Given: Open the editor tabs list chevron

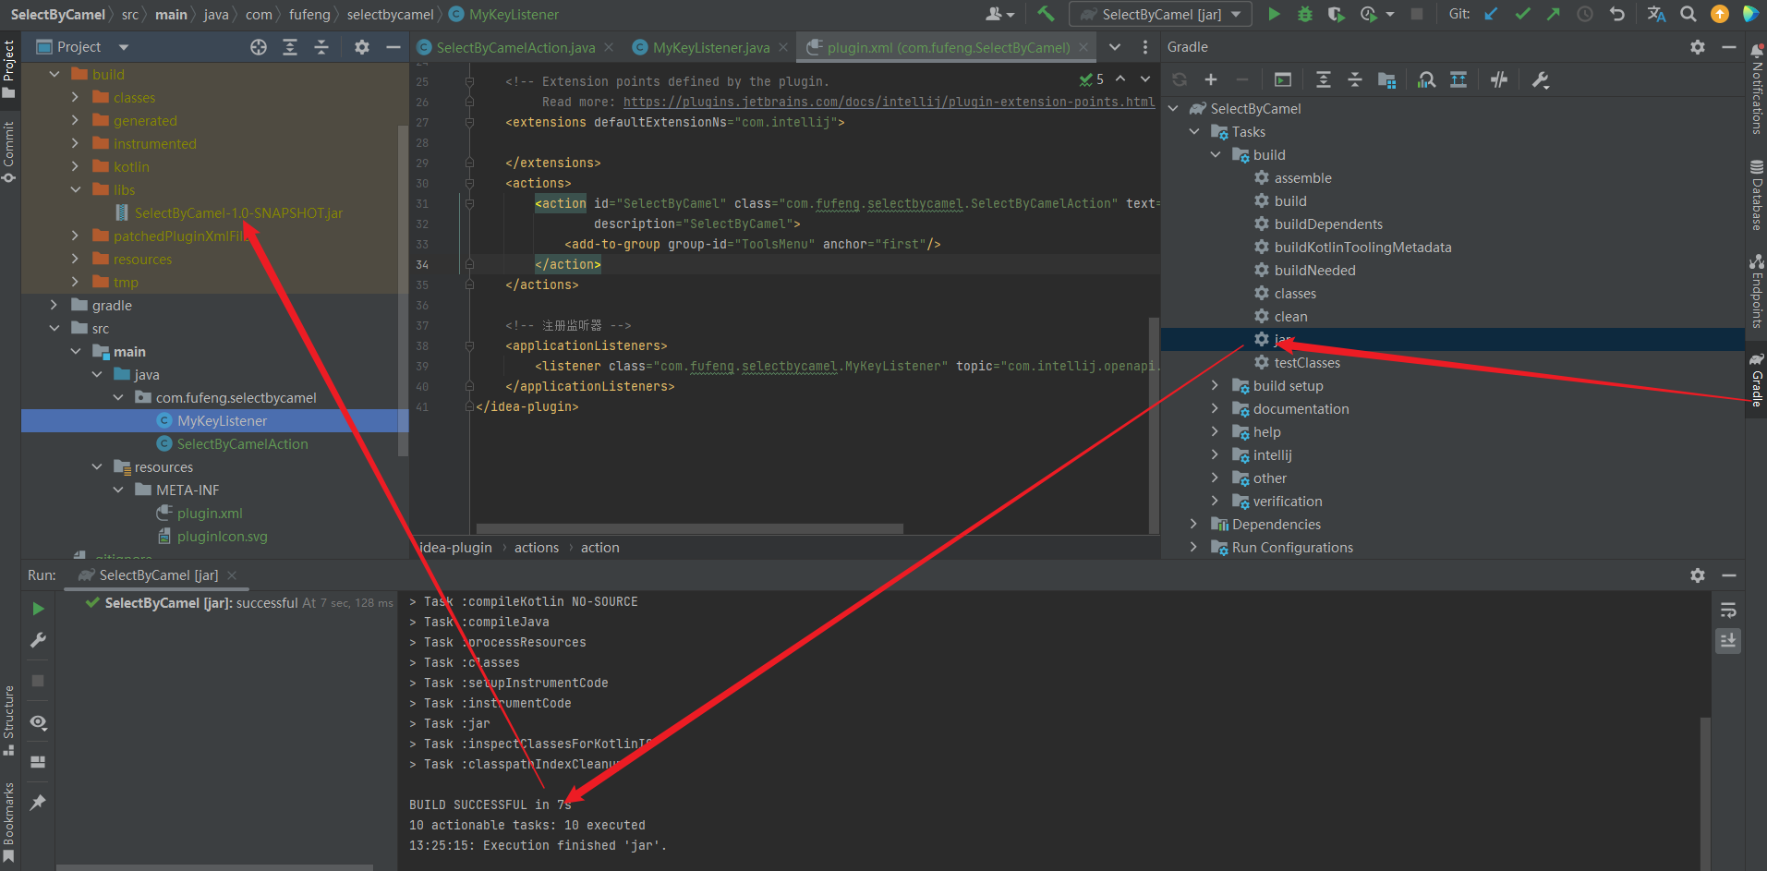Looking at the screenshot, I should [1115, 47].
